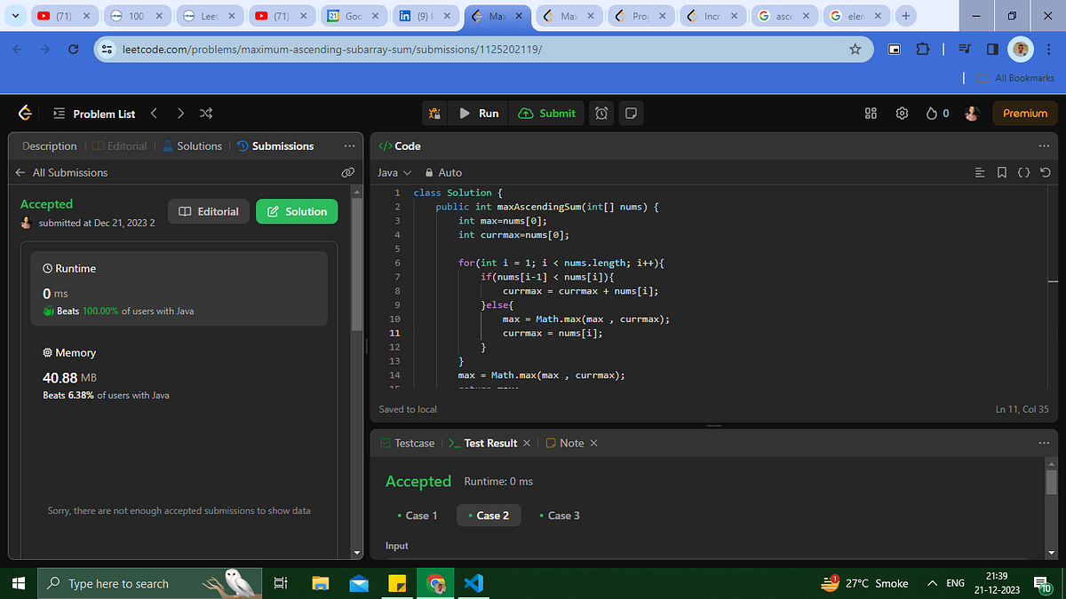
Task: Click the debug icon next to Run
Action: pos(434,113)
